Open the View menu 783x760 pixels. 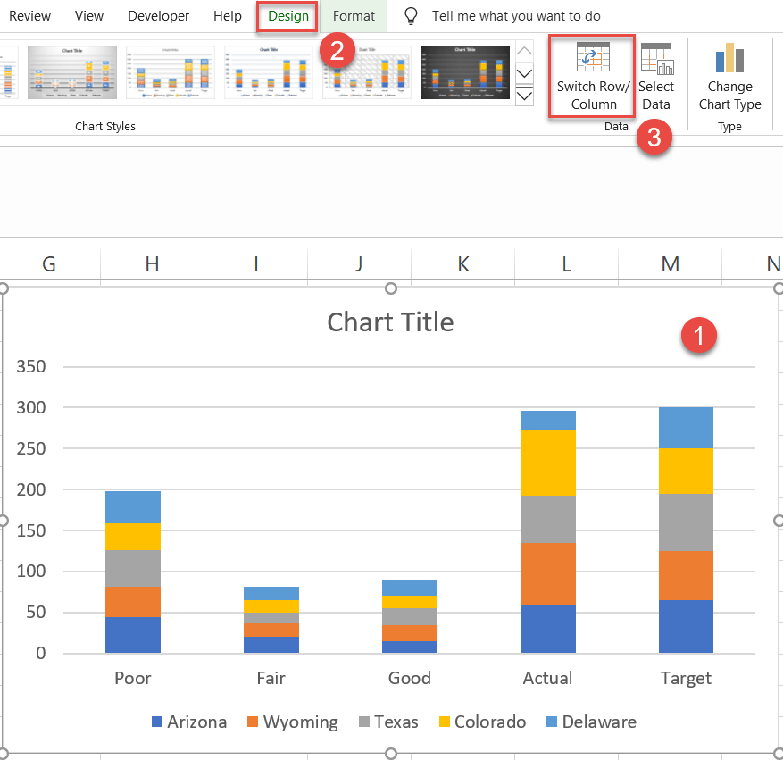[88, 15]
